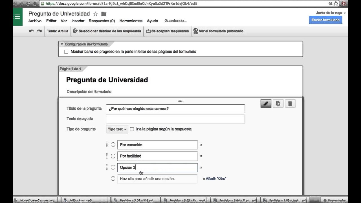Viewport: 361px width, 203px height.
Task: Redo action with redo arrow
Action: point(39,31)
